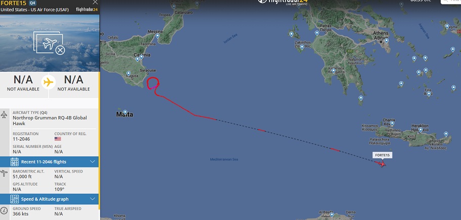Click the Q4 aircraft type badge
Viewport: 461px width, 220px height.
tap(32, 3)
